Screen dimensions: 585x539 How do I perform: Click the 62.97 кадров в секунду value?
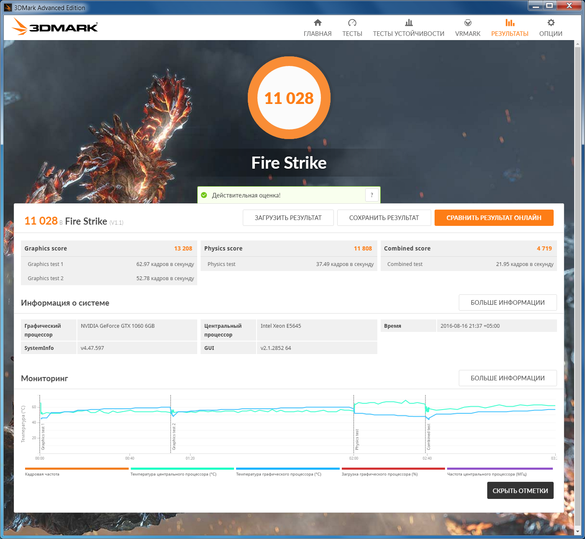pyautogui.click(x=165, y=264)
